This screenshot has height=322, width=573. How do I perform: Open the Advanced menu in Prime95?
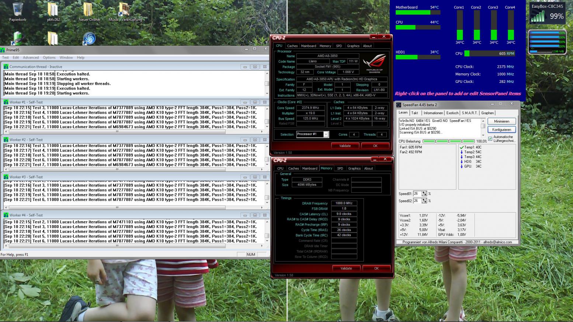coord(31,57)
